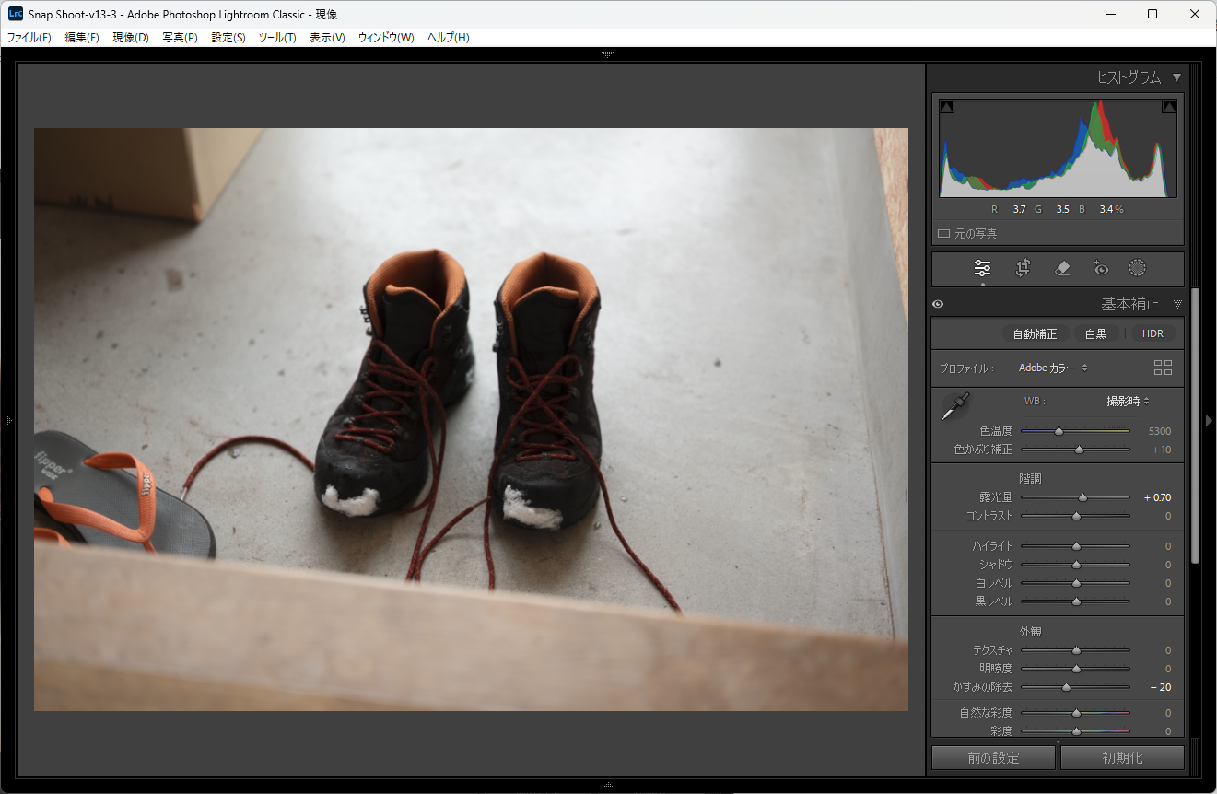
Task: Click the boots photo preview
Action: pyautogui.click(x=471, y=419)
